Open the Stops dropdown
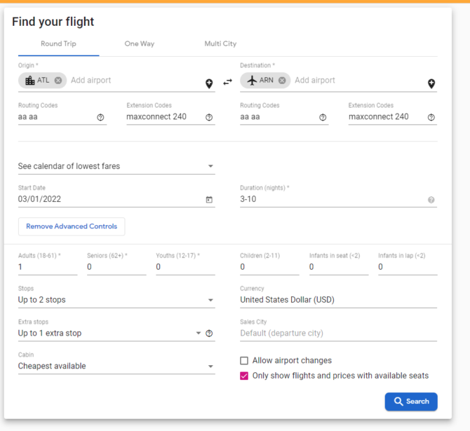The width and height of the screenshot is (470, 431). [116, 300]
